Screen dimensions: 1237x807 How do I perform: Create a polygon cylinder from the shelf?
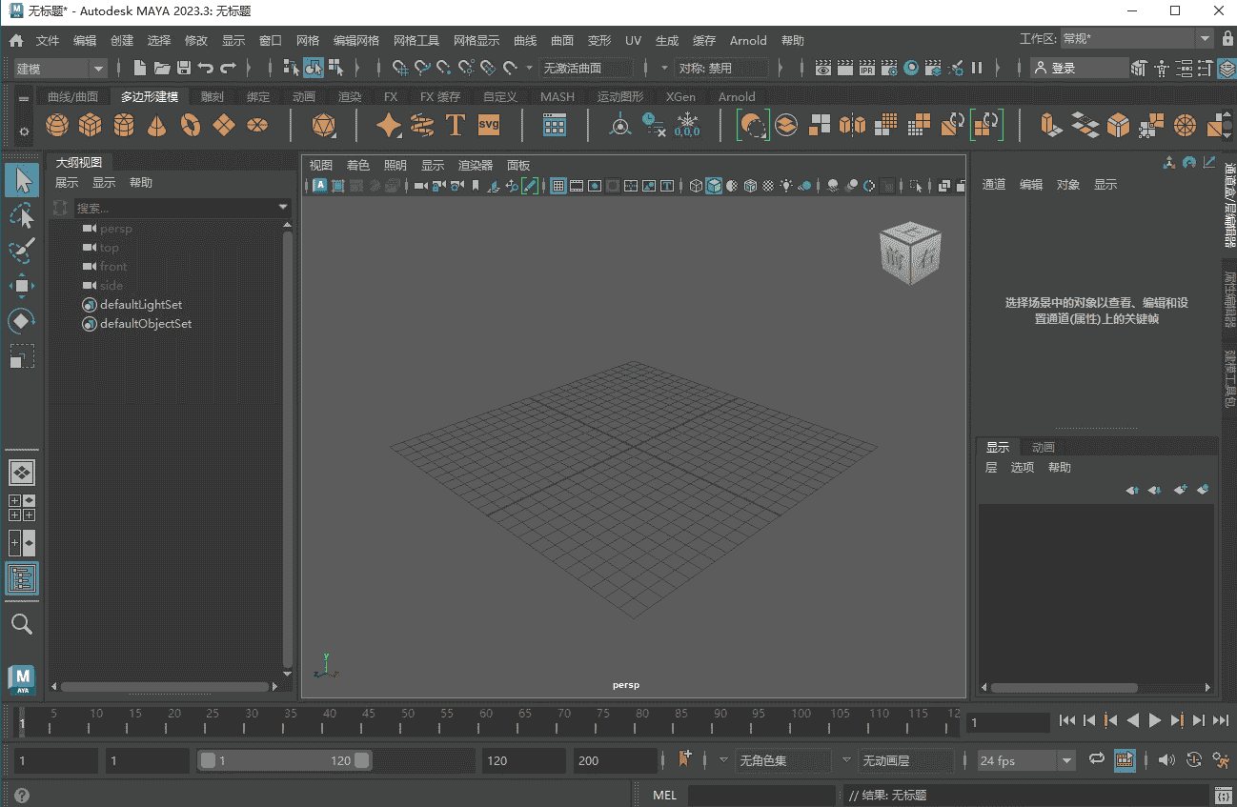tap(124, 125)
